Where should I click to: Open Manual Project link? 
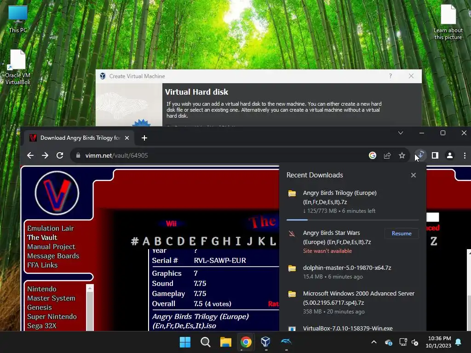click(51, 247)
